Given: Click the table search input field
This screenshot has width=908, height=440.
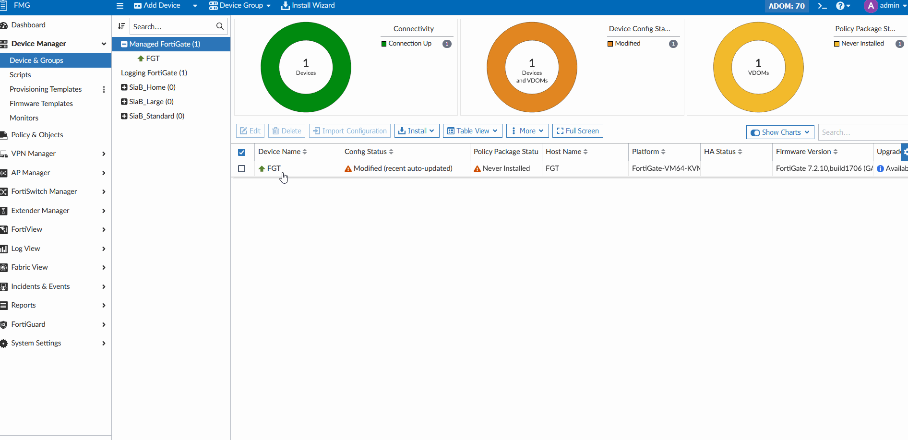Looking at the screenshot, I should coord(863,132).
